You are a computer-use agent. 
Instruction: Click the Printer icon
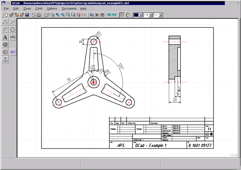pyautogui.click(x=39, y=15)
